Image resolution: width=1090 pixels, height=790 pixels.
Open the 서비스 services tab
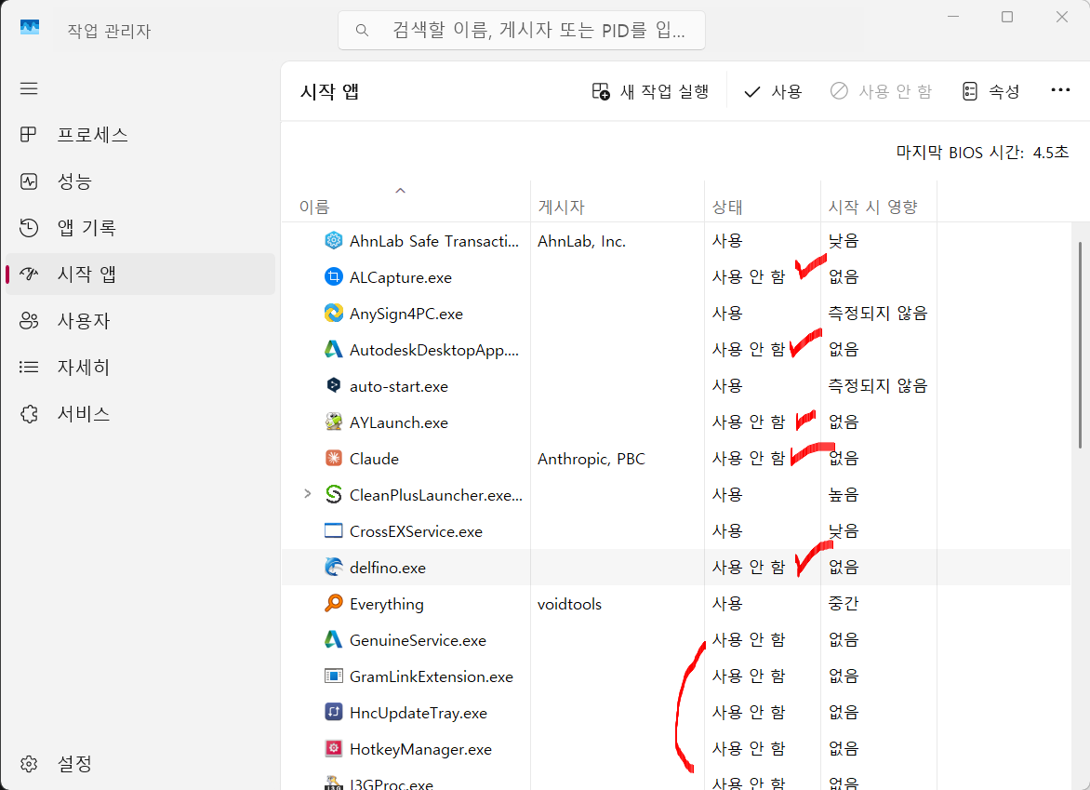[x=140, y=414]
